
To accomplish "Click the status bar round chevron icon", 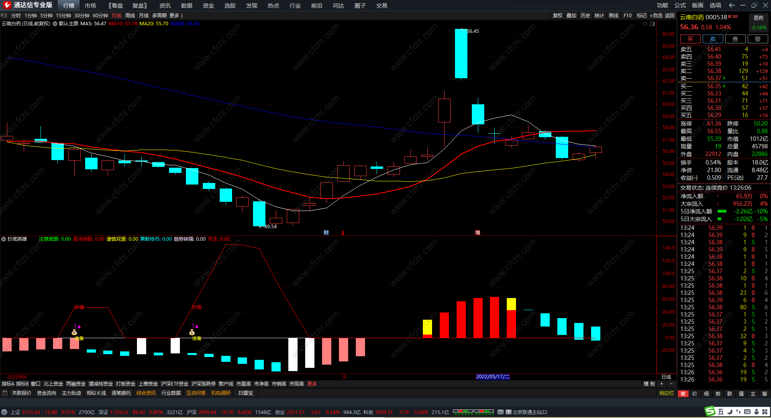I will click(x=4, y=412).
